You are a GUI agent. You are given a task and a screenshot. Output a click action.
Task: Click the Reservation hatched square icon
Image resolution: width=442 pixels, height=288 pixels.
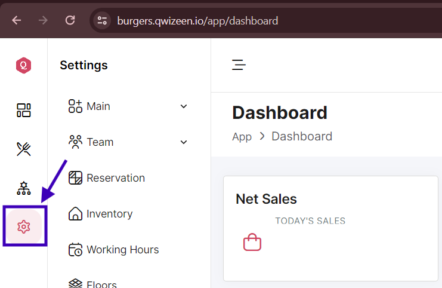tap(75, 178)
